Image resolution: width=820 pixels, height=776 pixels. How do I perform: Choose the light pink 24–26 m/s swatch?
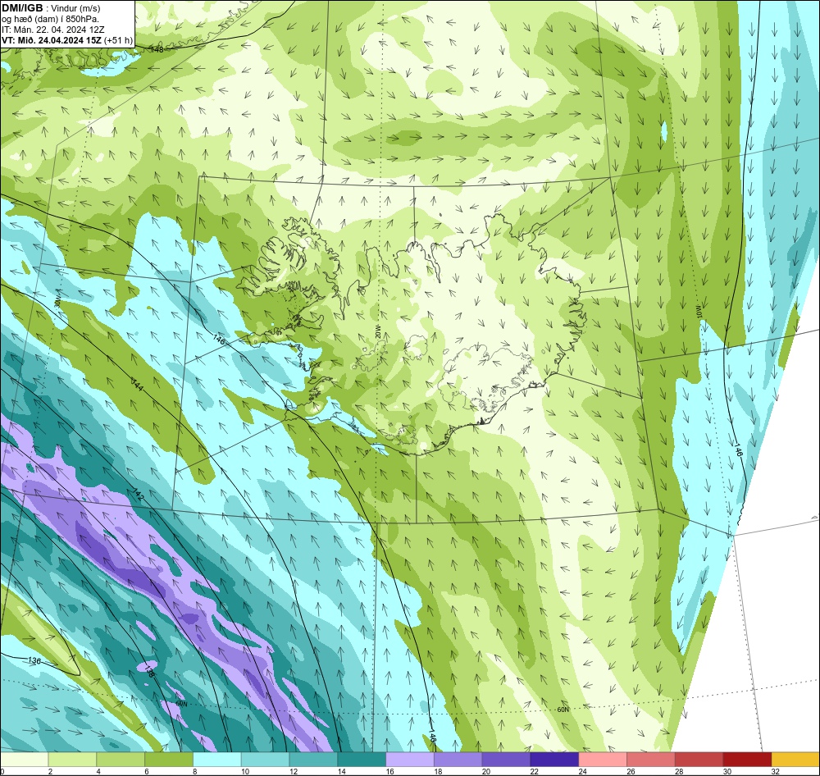pos(603,760)
